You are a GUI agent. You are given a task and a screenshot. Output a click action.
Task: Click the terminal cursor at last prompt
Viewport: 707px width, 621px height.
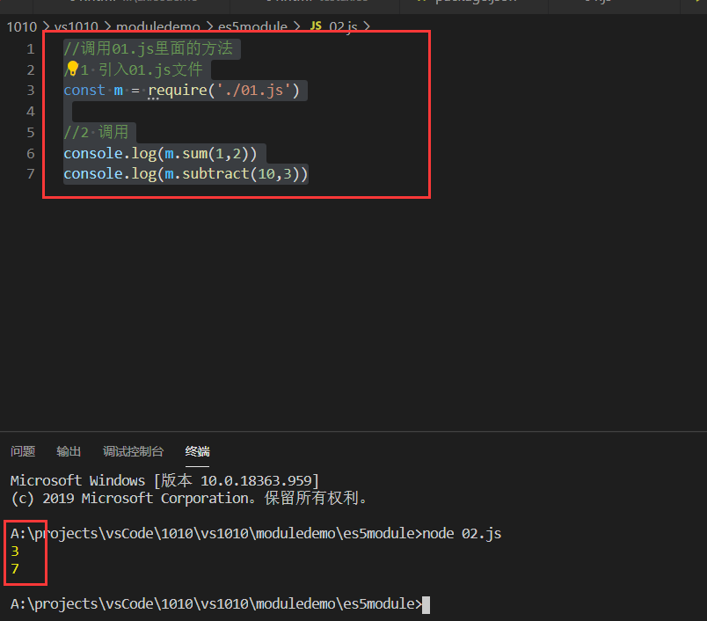pyautogui.click(x=426, y=605)
